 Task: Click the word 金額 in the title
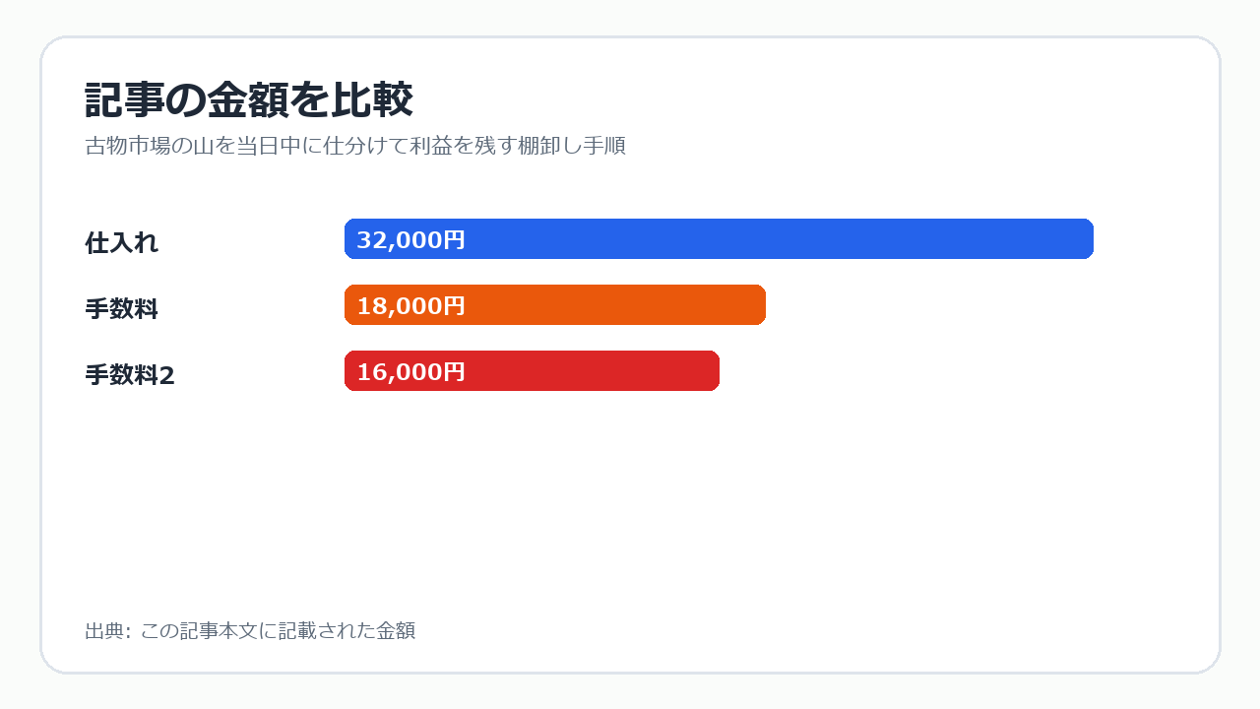pos(248,100)
